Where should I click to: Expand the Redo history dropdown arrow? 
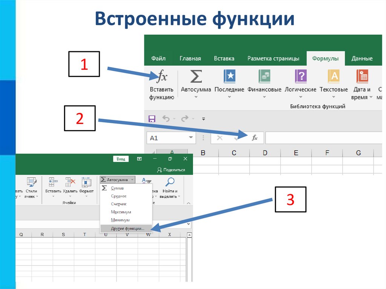point(193,119)
